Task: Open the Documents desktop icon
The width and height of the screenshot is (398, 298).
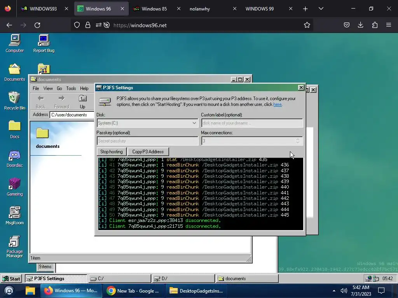Action: click(15, 72)
